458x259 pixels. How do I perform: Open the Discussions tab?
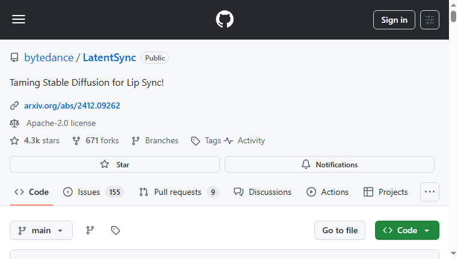[x=263, y=192]
